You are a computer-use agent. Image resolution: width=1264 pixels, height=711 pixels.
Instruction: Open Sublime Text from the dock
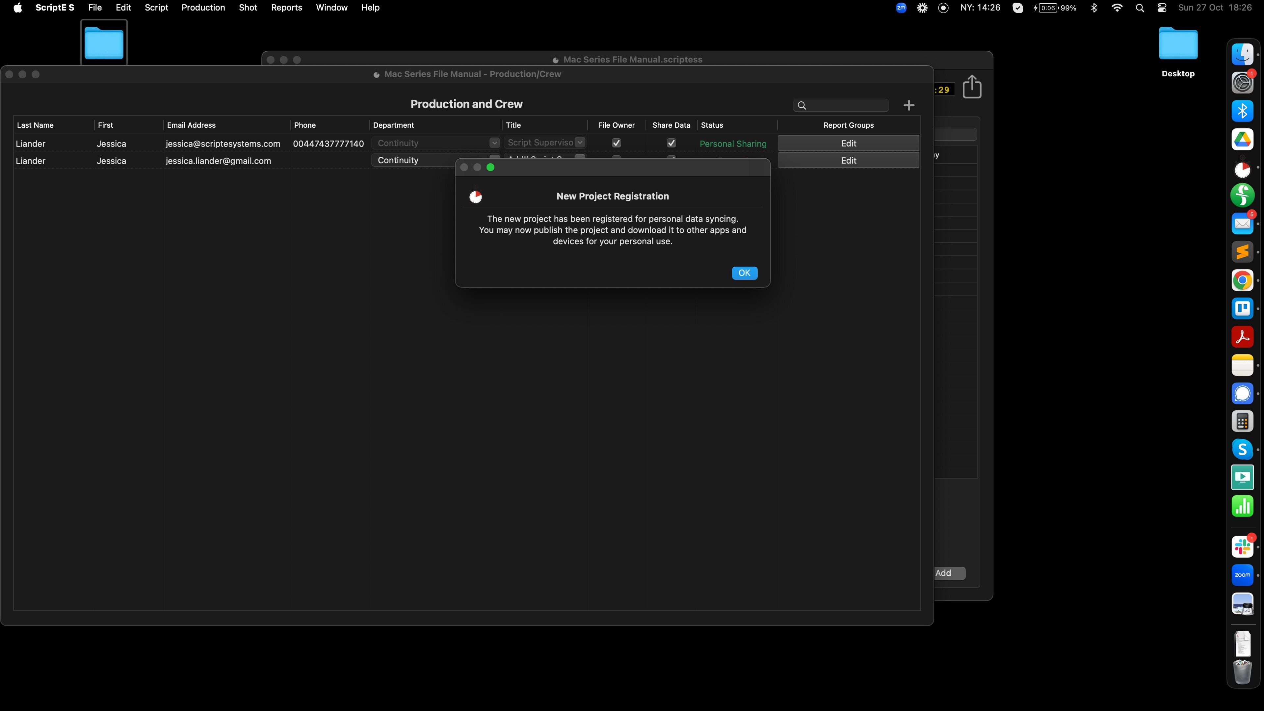1242,252
